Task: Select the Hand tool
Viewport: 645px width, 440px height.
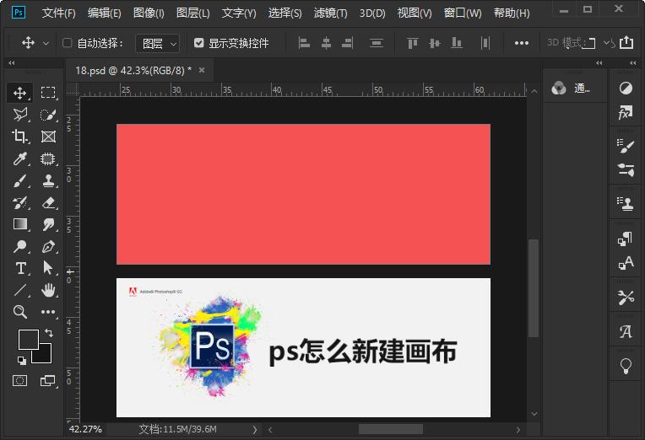Action: click(x=48, y=290)
